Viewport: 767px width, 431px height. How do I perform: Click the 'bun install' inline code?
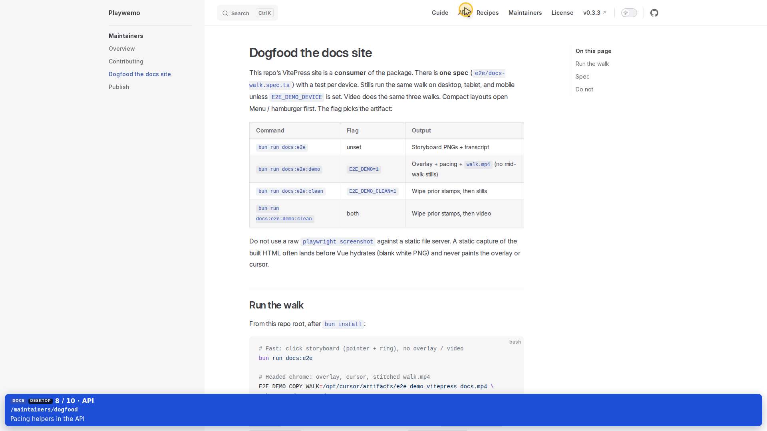pos(343,324)
